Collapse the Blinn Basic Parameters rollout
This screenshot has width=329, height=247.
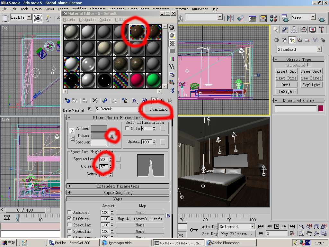pos(118,118)
